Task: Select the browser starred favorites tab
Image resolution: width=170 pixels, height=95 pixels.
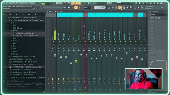Action: pos(35,14)
